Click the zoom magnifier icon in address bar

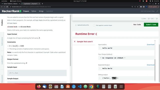point(132,7)
